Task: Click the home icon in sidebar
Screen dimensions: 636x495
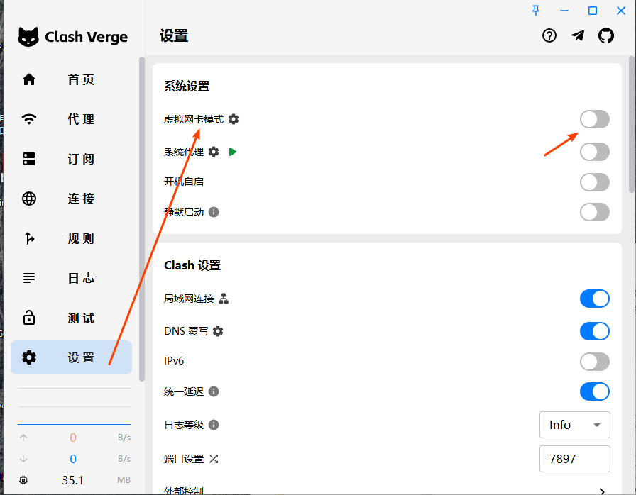Action: 29,79
